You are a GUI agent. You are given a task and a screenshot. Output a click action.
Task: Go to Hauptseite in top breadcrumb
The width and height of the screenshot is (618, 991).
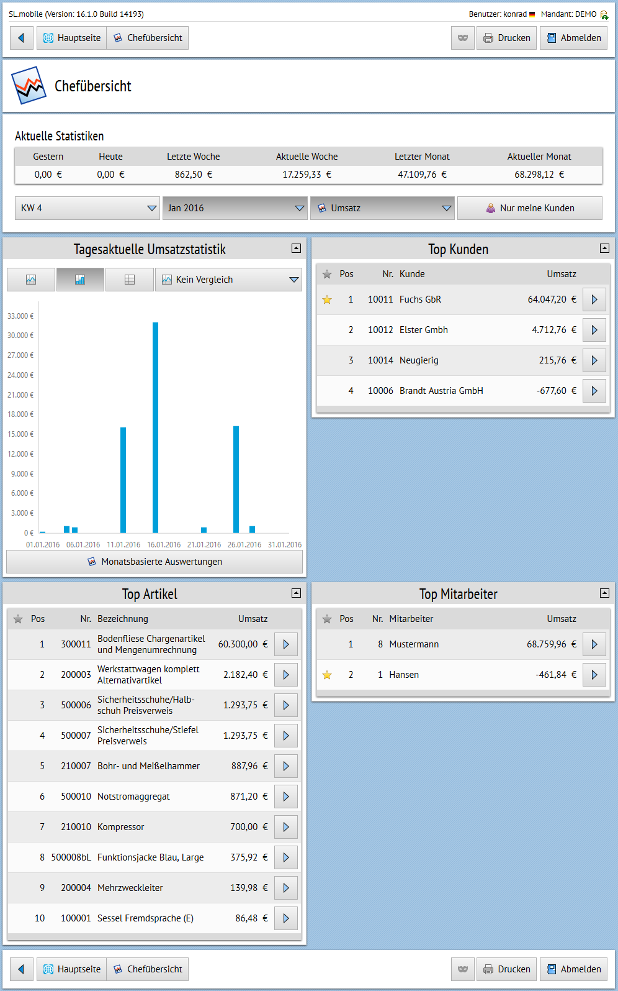pos(72,38)
